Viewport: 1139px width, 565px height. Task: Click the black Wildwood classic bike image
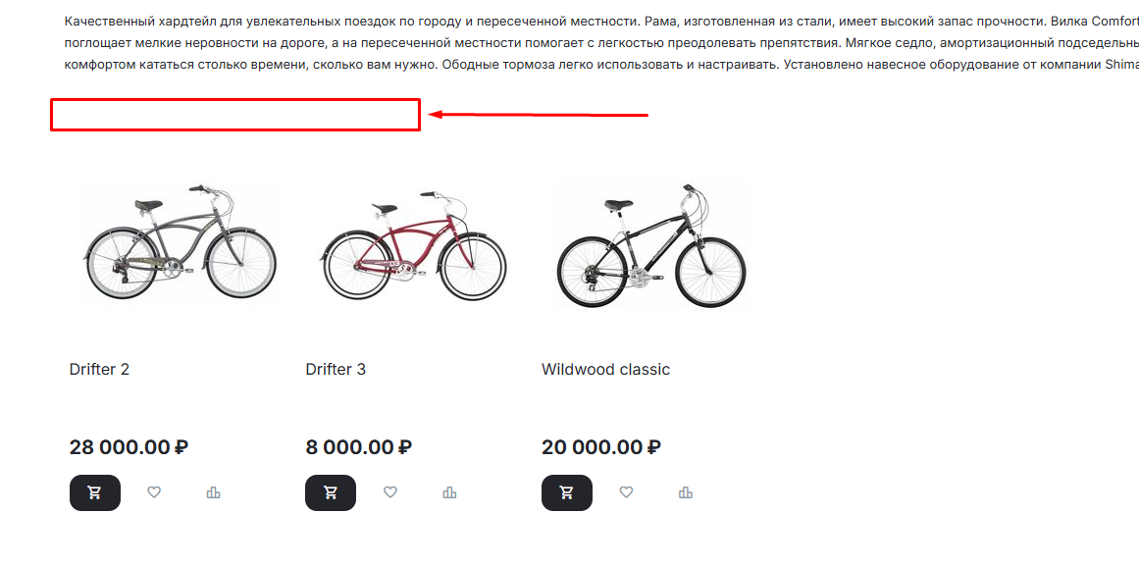coord(651,247)
